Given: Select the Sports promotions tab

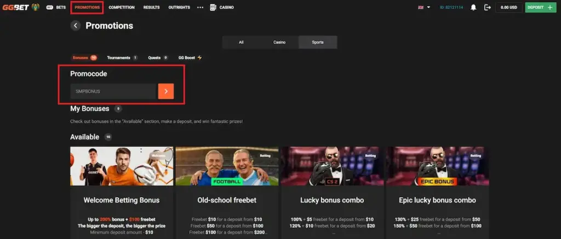Looking at the screenshot, I should (x=318, y=42).
